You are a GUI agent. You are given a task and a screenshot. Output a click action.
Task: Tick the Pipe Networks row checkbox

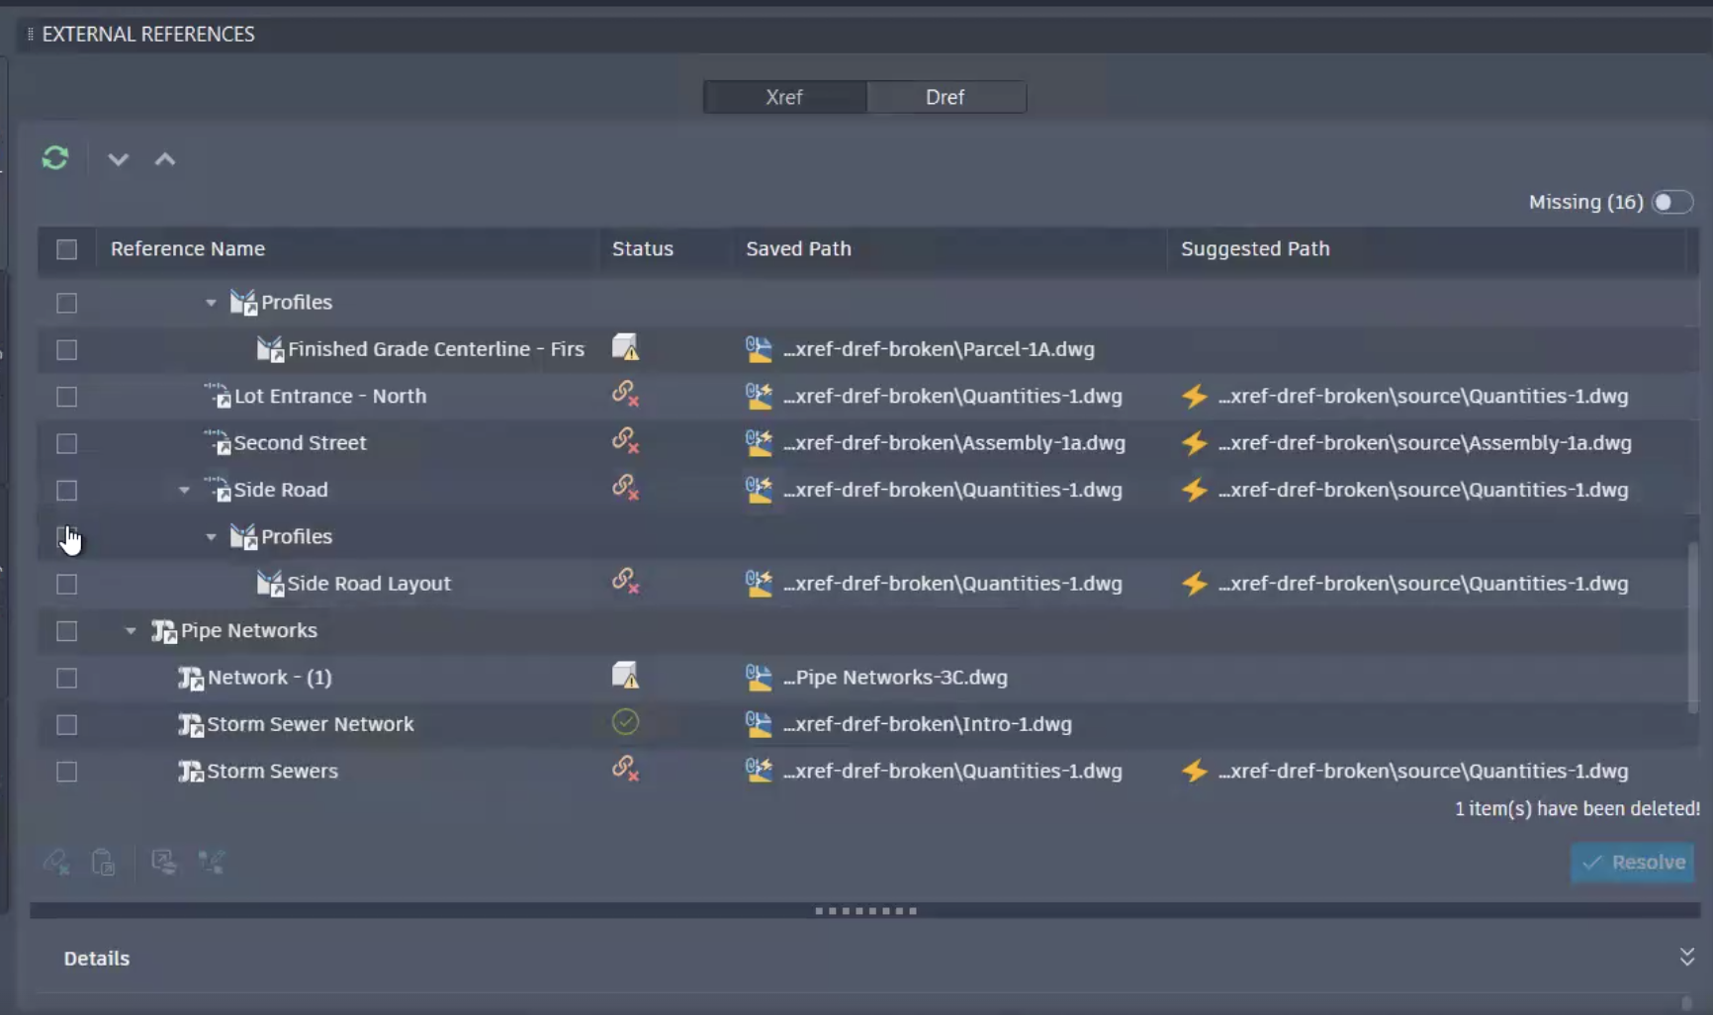pos(66,630)
